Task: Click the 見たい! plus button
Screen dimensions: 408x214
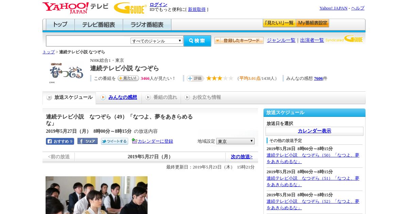Action: [x=128, y=78]
